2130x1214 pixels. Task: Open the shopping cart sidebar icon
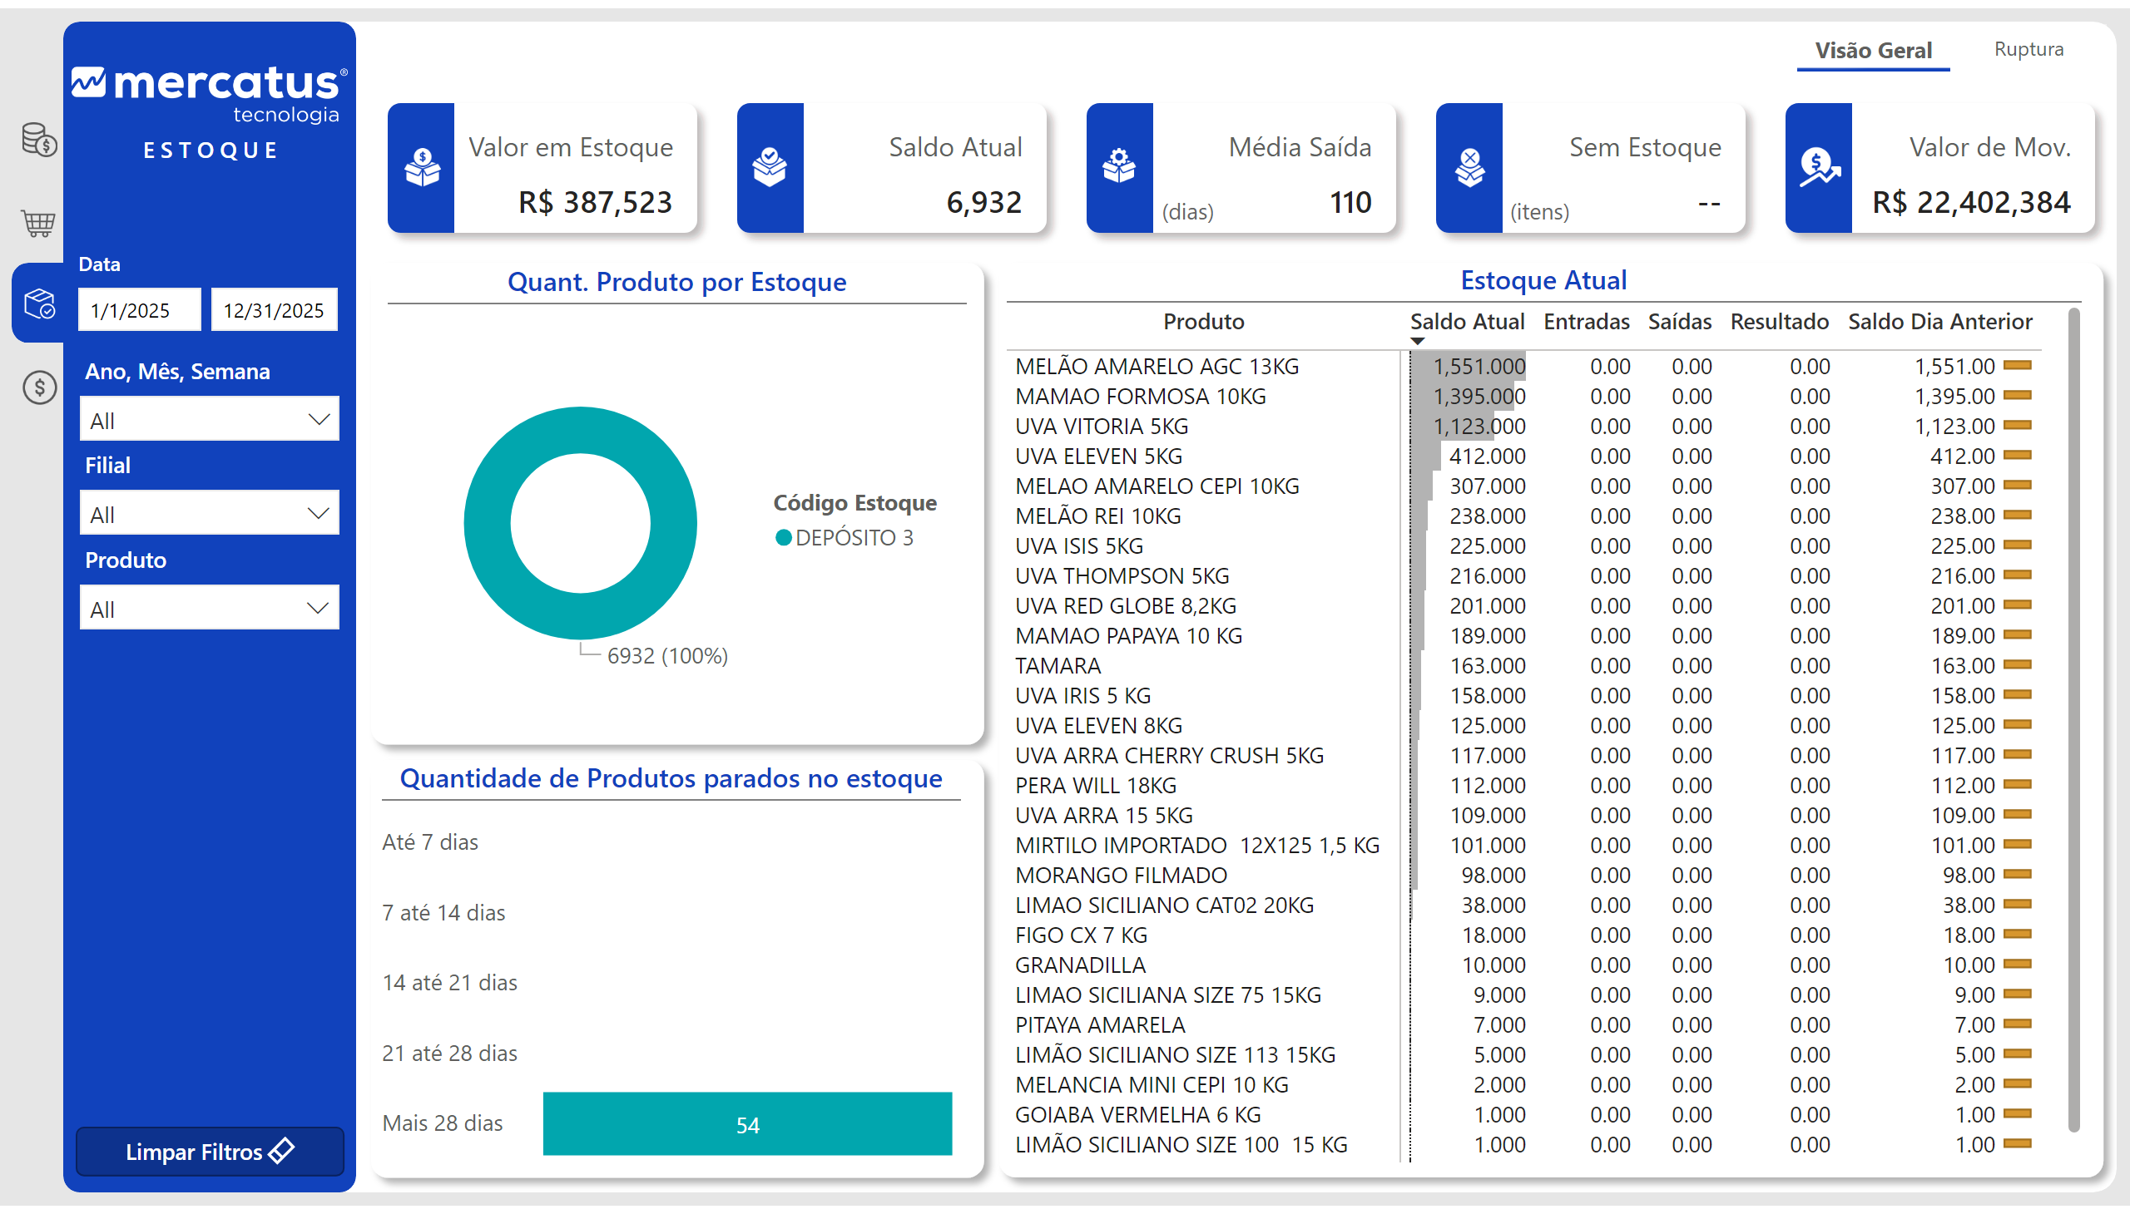pyautogui.click(x=38, y=223)
